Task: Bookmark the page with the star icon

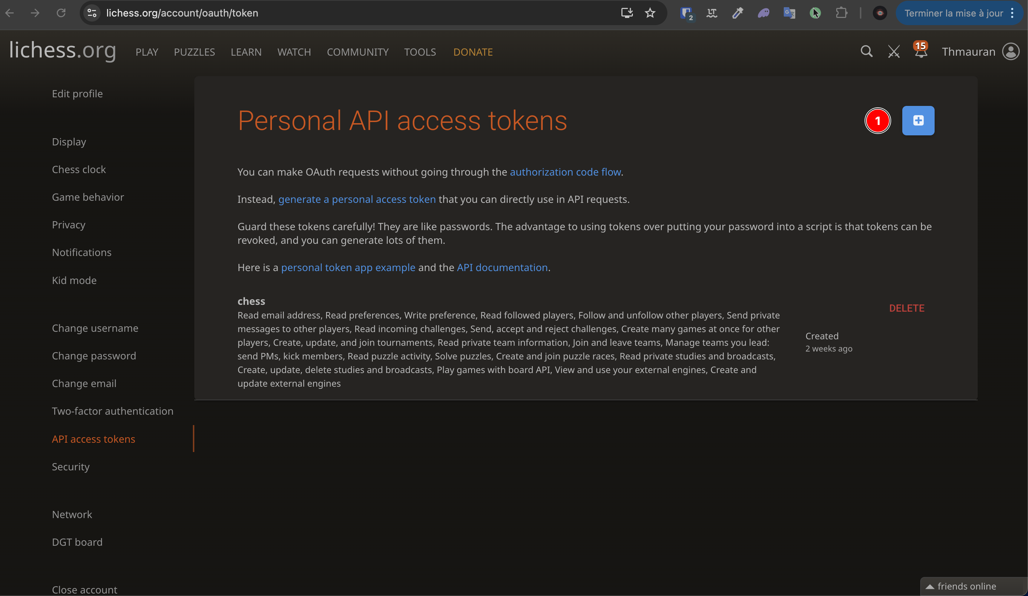Action: pos(650,13)
